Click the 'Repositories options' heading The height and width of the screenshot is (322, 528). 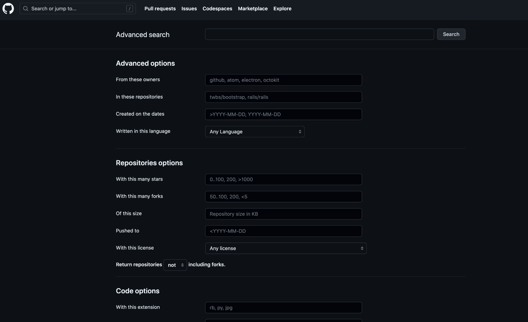coord(149,163)
